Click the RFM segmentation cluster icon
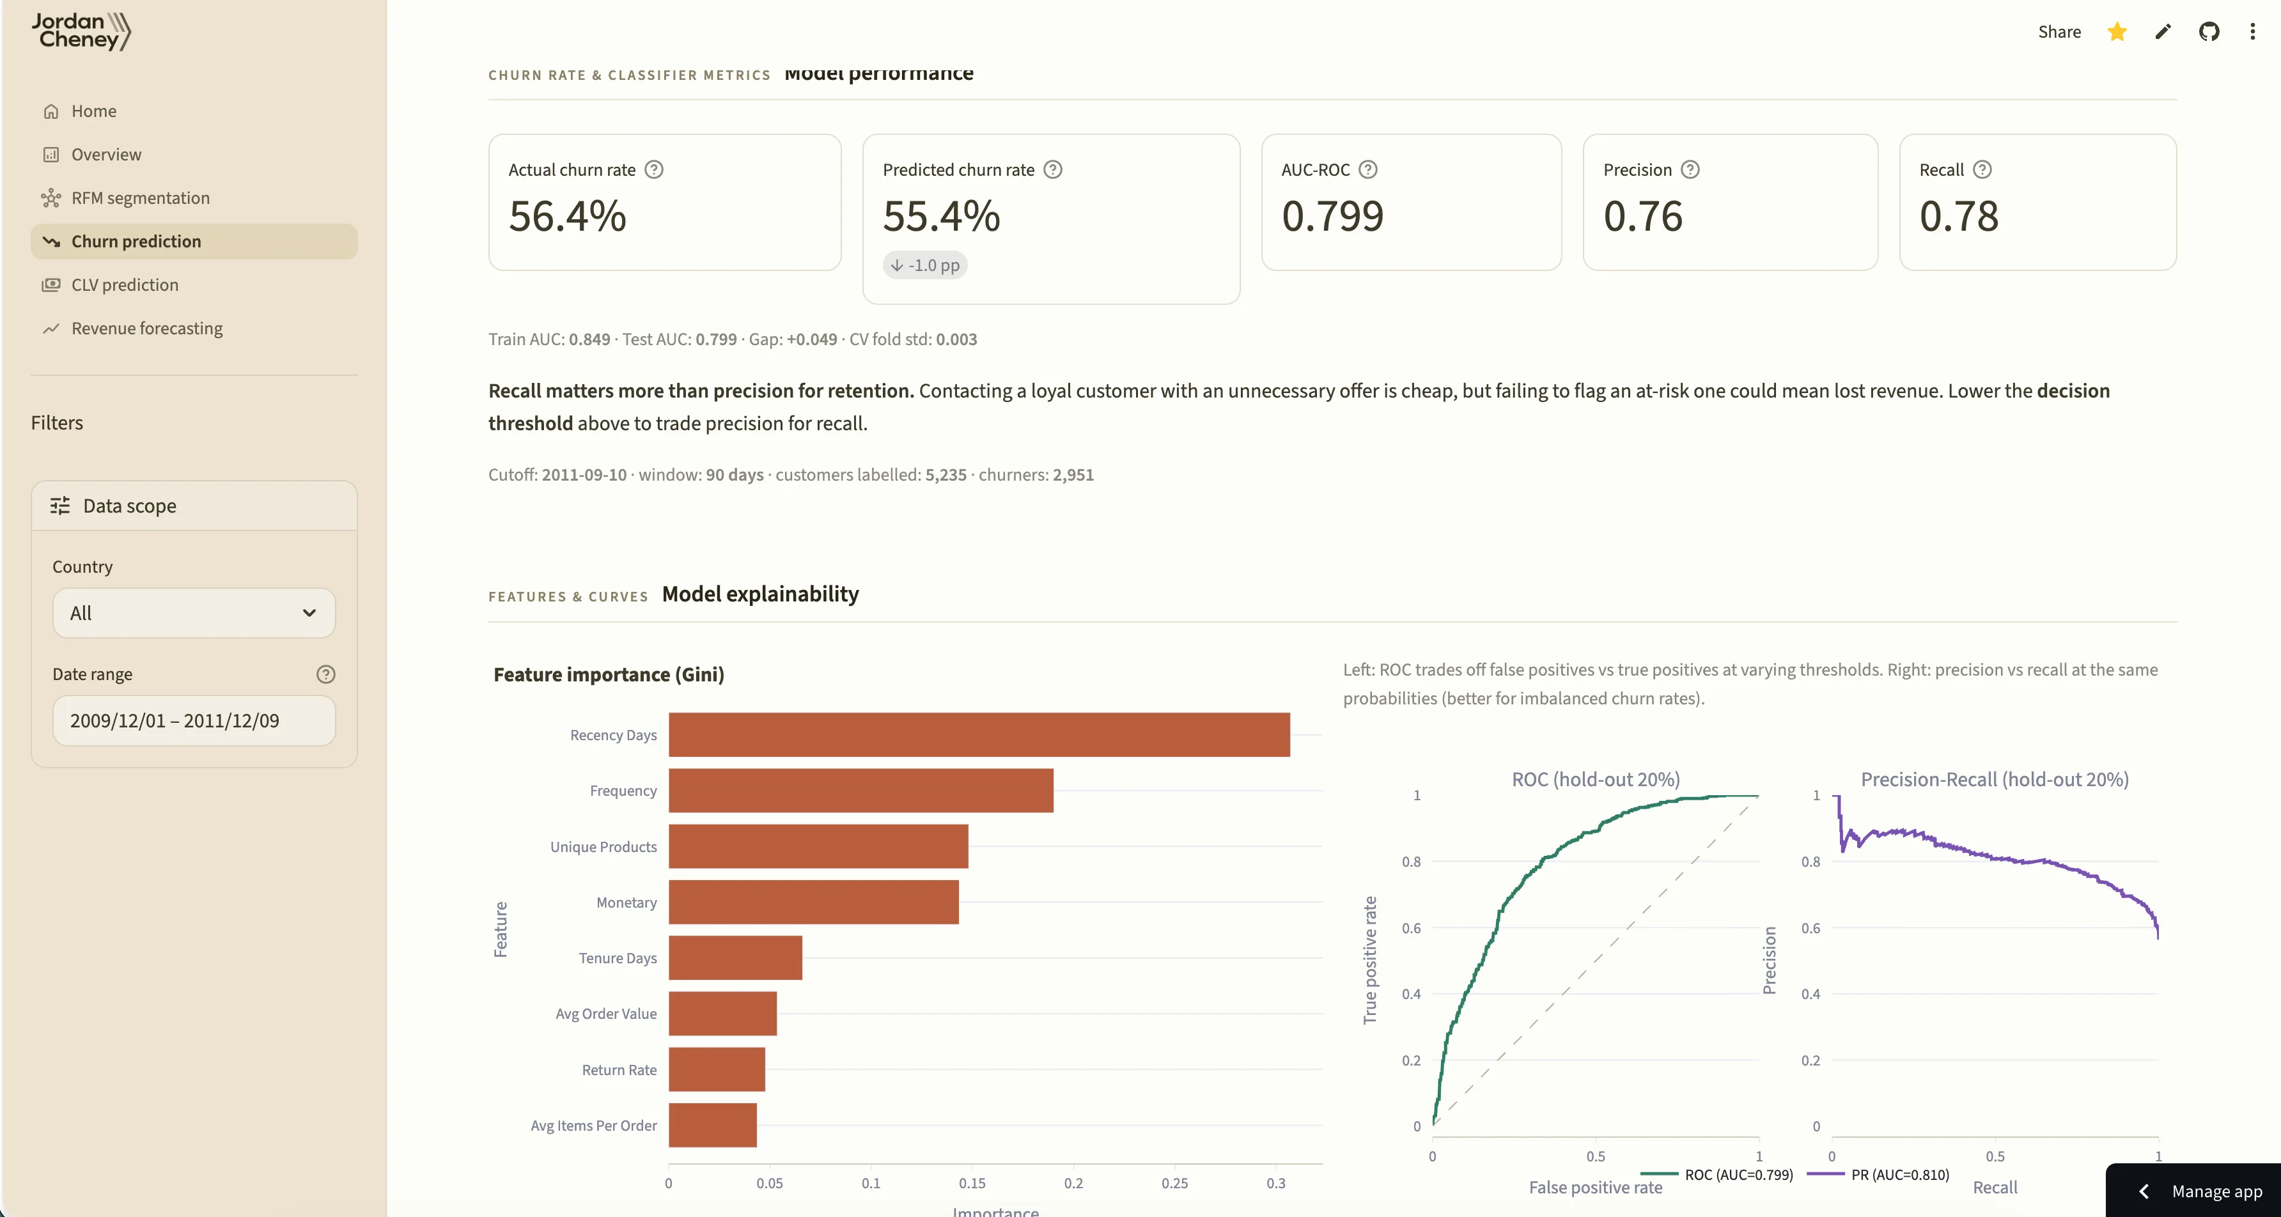This screenshot has height=1217, width=2281. [x=51, y=198]
